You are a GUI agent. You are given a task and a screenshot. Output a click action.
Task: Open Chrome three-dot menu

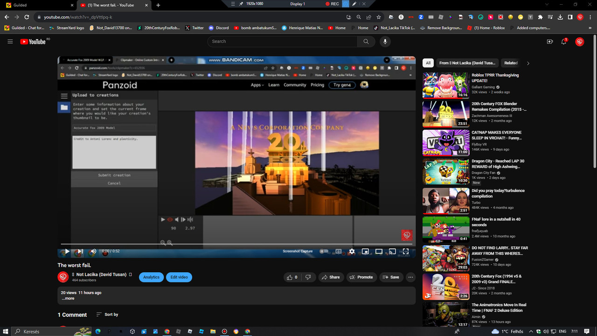click(590, 17)
